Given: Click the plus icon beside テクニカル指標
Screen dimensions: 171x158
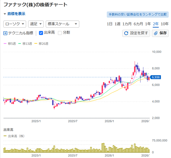Looking at the screenshot, I should point(5,33).
